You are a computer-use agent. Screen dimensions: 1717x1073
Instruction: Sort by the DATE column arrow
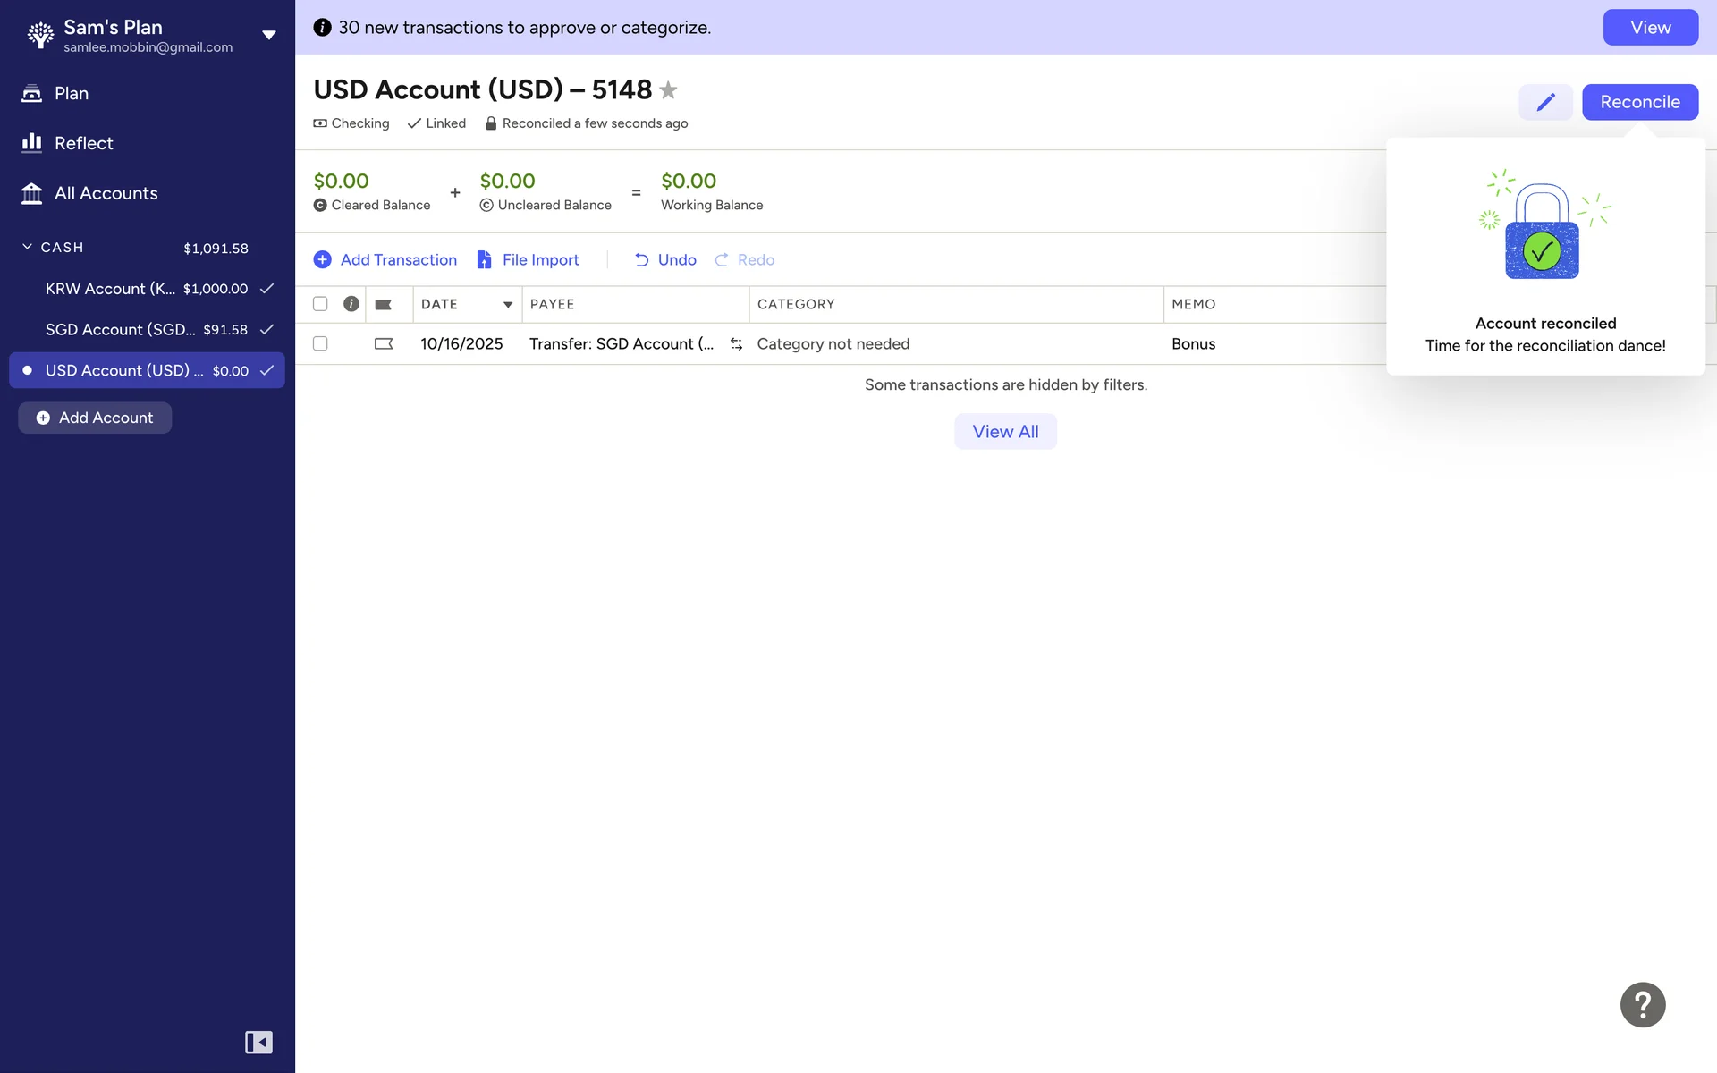tap(508, 305)
